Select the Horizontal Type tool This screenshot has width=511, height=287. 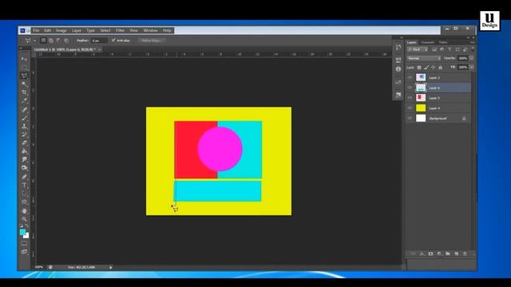point(24,185)
